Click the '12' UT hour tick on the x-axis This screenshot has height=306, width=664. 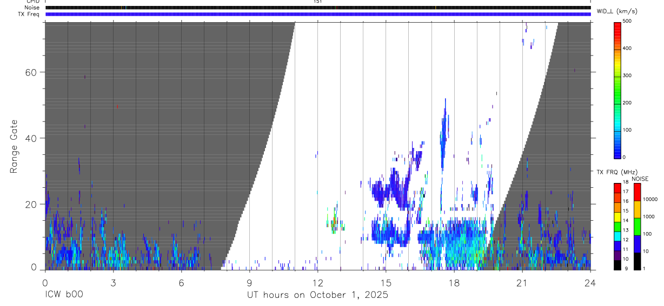click(x=317, y=282)
